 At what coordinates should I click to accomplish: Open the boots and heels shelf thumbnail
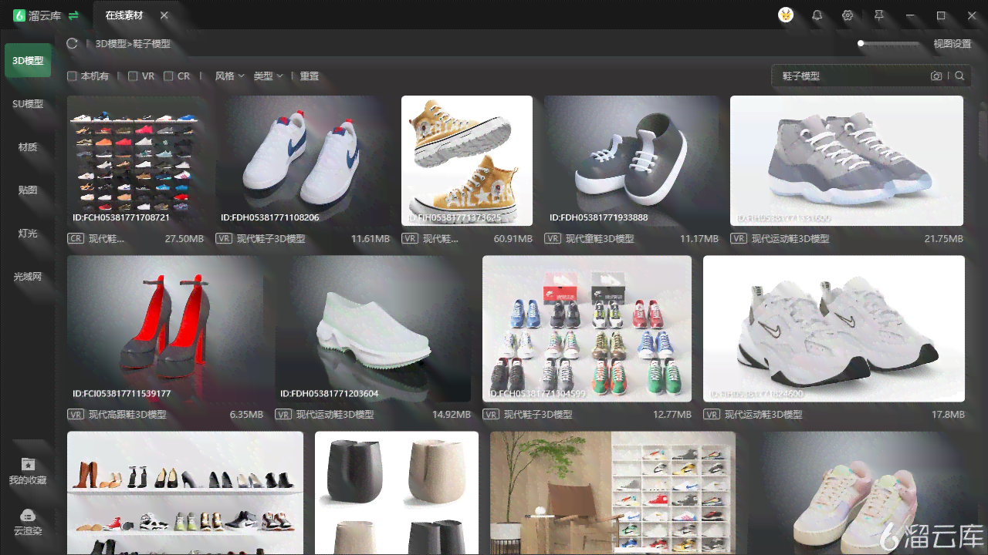[x=185, y=493]
